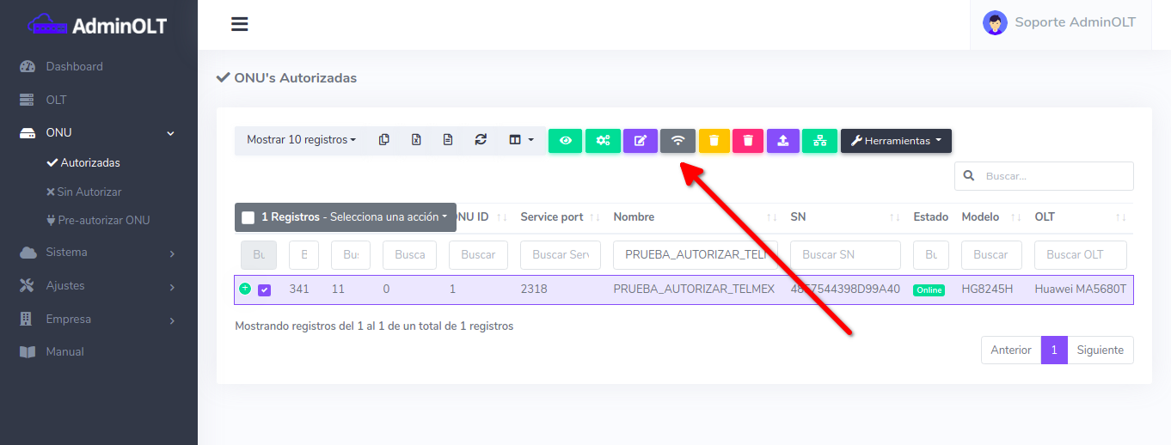Click the refresh table icon

point(481,140)
